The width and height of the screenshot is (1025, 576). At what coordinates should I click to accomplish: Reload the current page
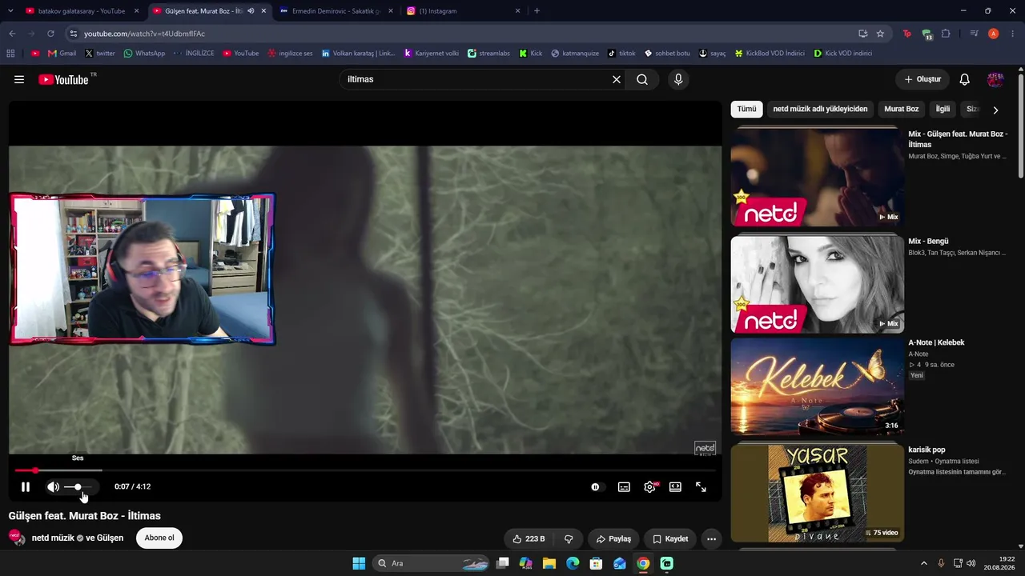50,34
